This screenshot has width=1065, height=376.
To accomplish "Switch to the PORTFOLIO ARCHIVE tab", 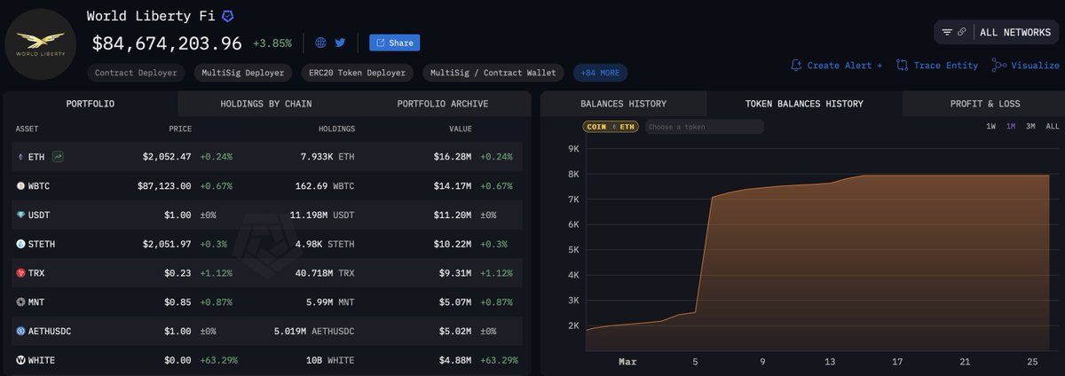I will [442, 104].
